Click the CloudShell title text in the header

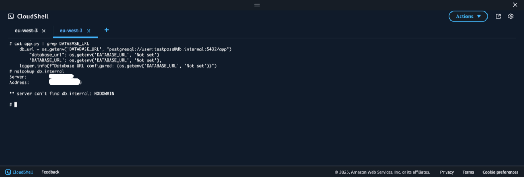click(x=32, y=16)
